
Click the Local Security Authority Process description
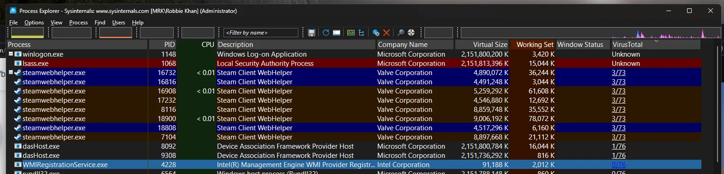(x=265, y=64)
